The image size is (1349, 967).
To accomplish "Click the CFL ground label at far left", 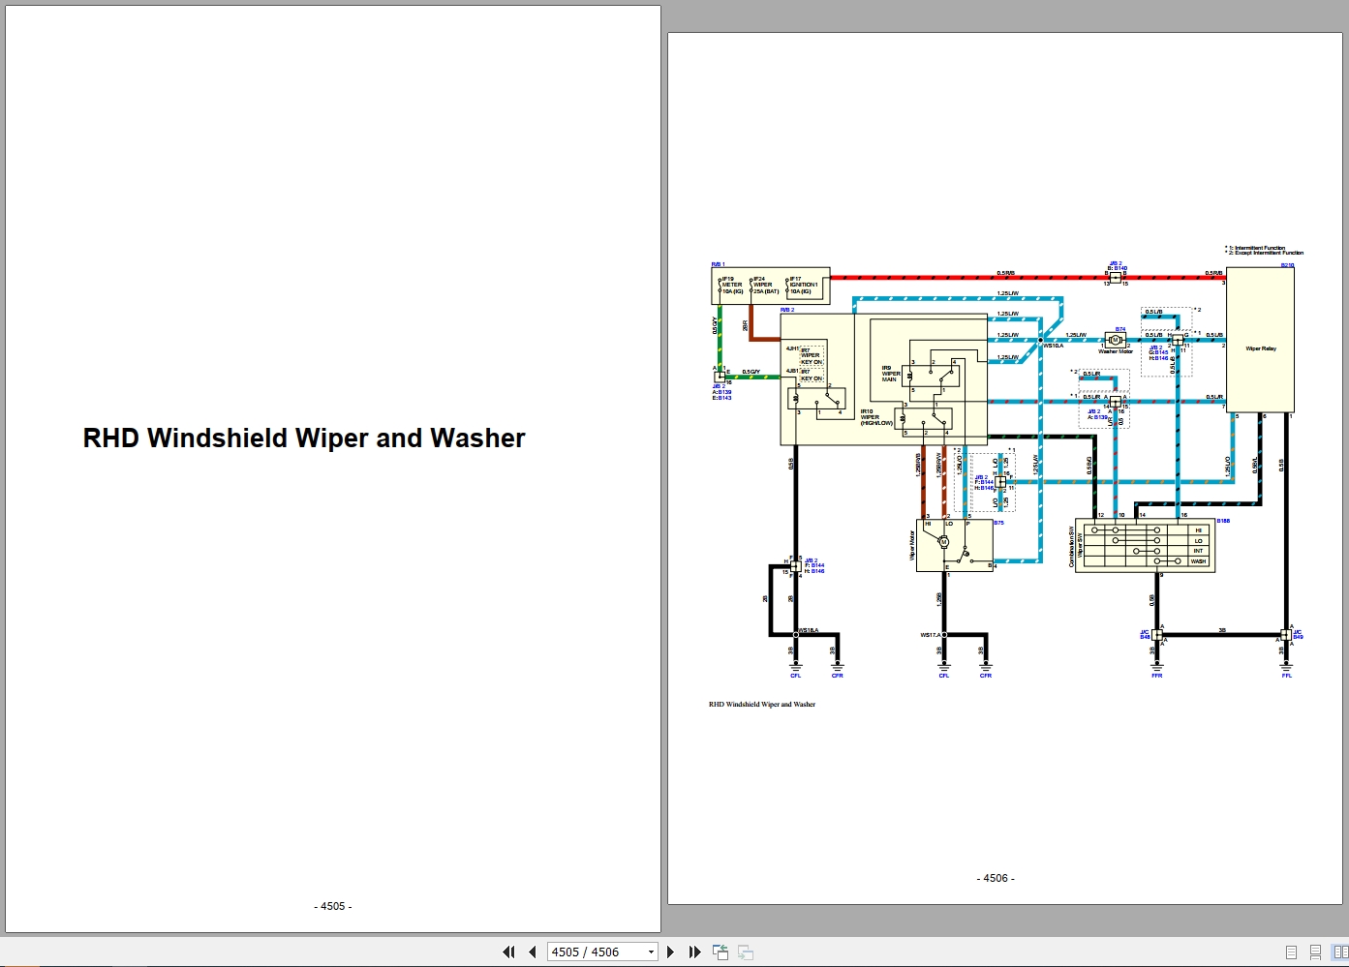I will coord(796,676).
